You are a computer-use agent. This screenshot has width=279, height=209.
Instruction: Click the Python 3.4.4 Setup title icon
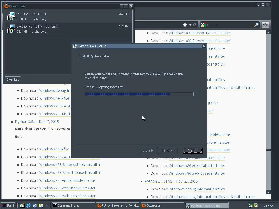coord(75,46)
